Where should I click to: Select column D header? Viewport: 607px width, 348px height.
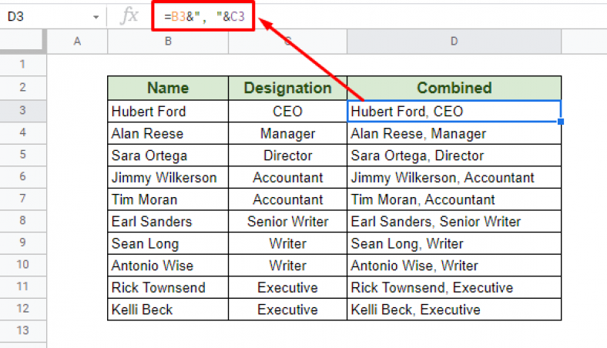[x=454, y=42]
